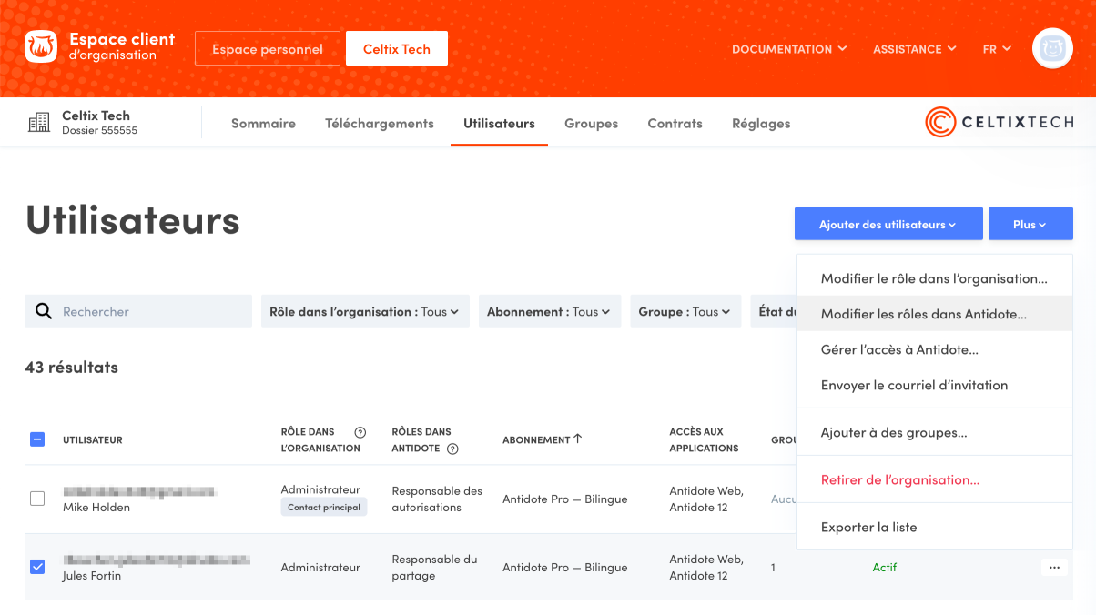Click the magnifying glass search icon
This screenshot has height=615, width=1096.
[44, 311]
